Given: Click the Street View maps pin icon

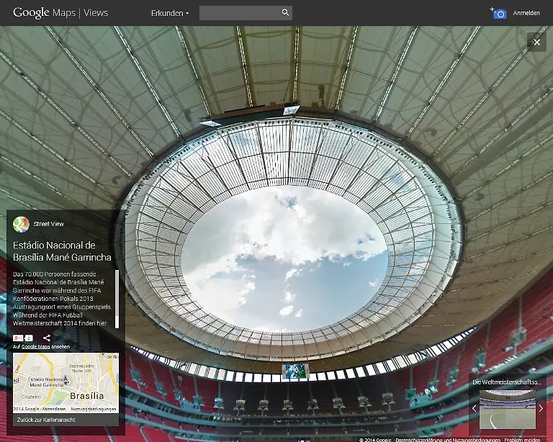Looking at the screenshot, I should pyautogui.click(x=21, y=224).
